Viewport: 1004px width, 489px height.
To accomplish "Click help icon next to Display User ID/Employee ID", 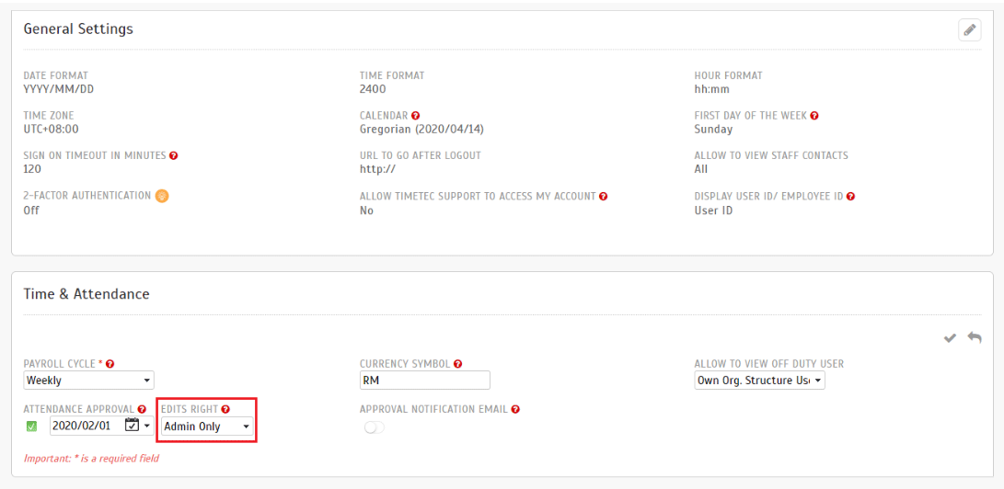I will click(x=850, y=196).
